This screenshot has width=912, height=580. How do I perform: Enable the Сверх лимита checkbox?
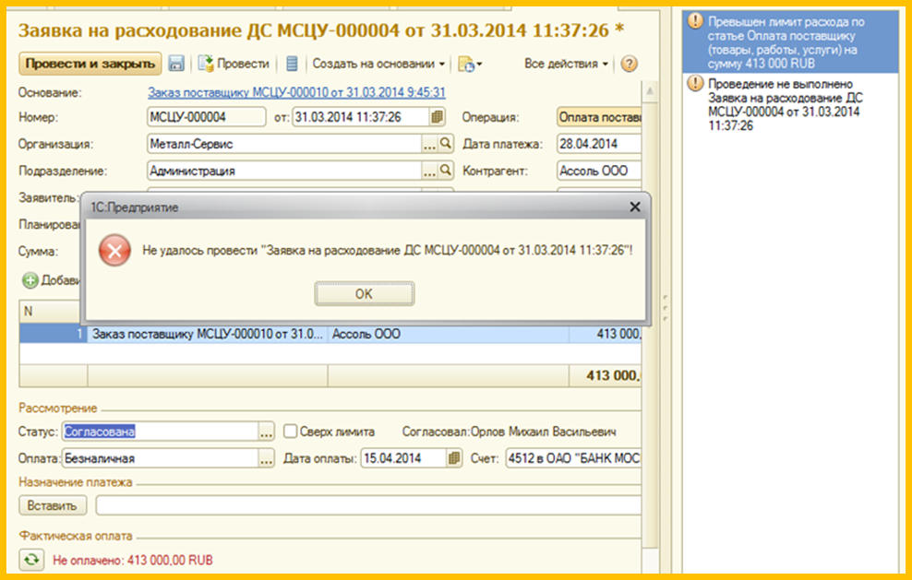(291, 432)
